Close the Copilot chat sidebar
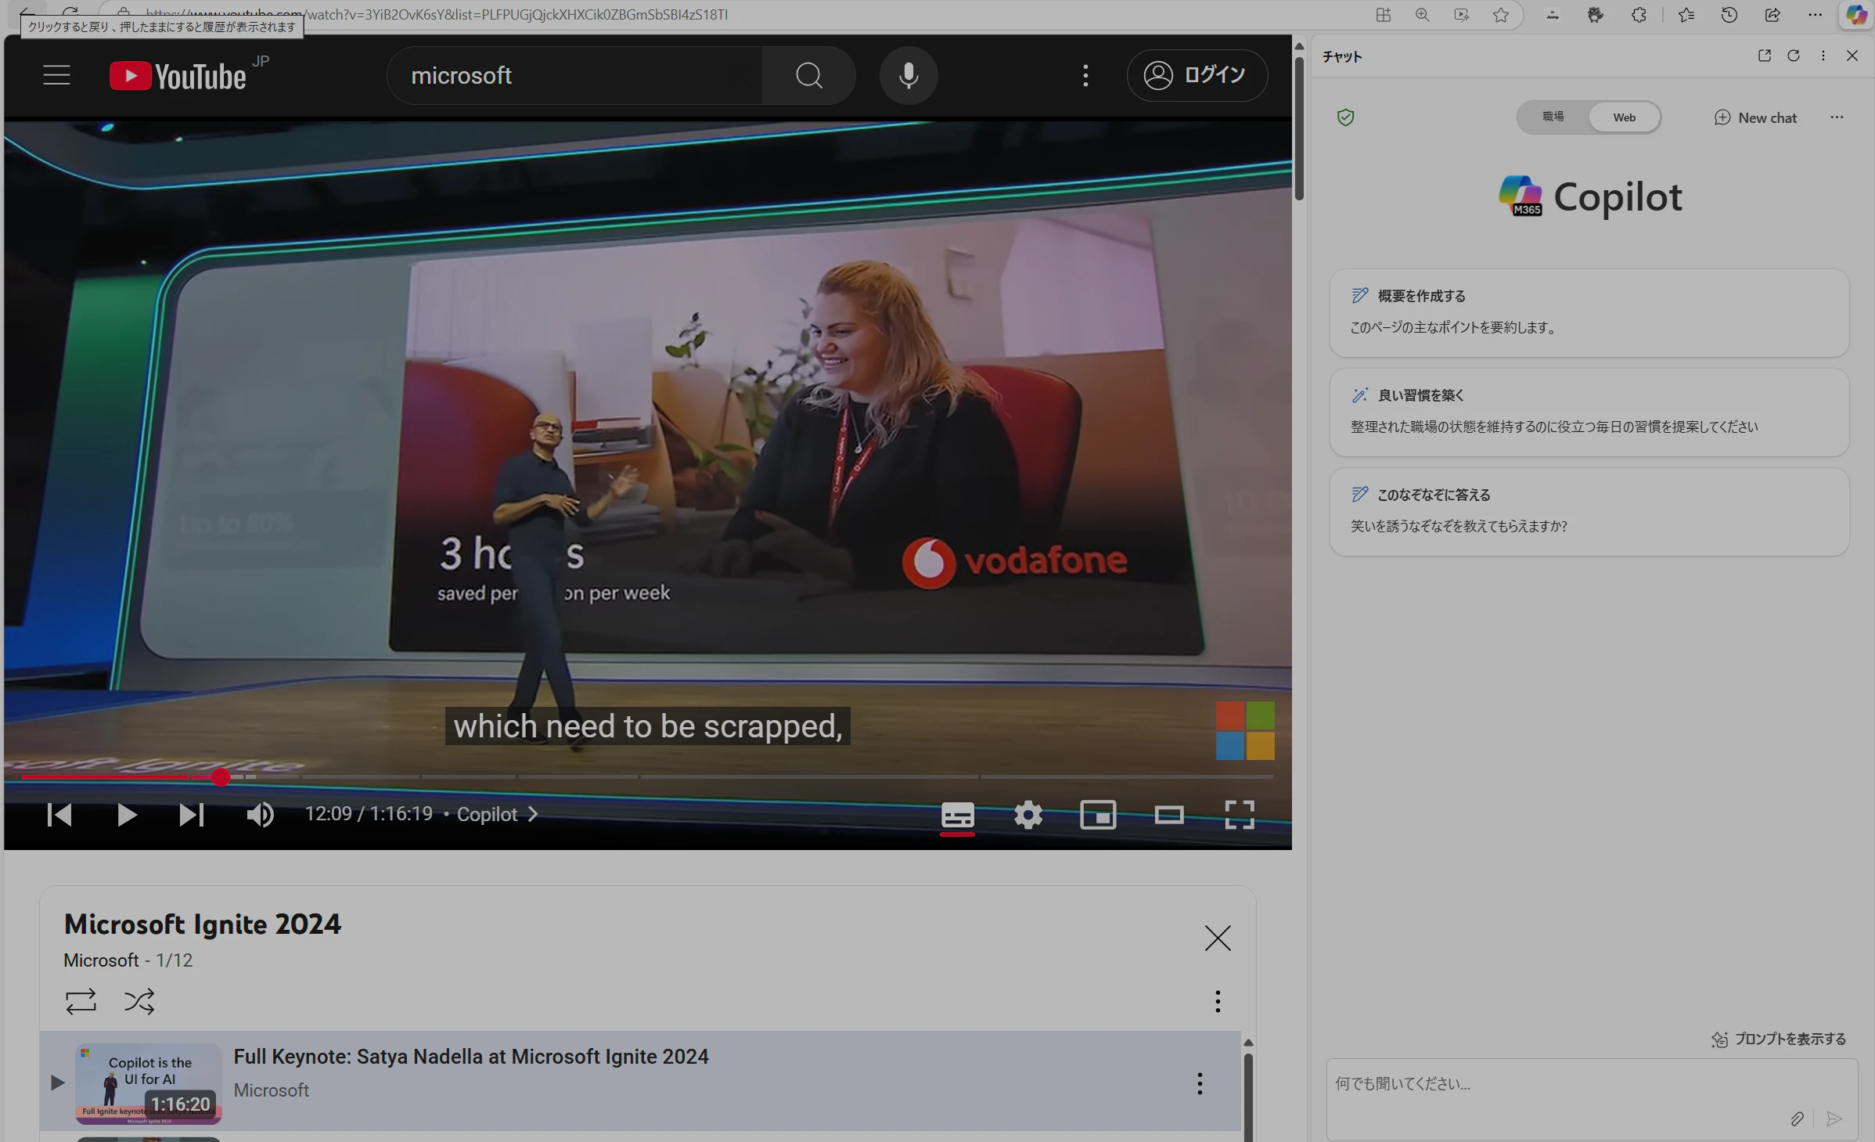 (x=1852, y=56)
